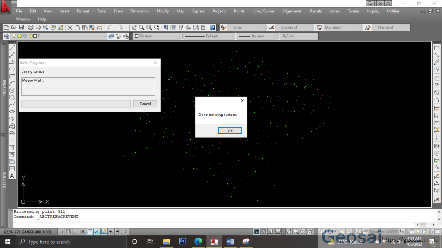The image size is (442, 248).
Task: Toggle the lightbulb to turn off layer 0
Action: tap(14, 36)
